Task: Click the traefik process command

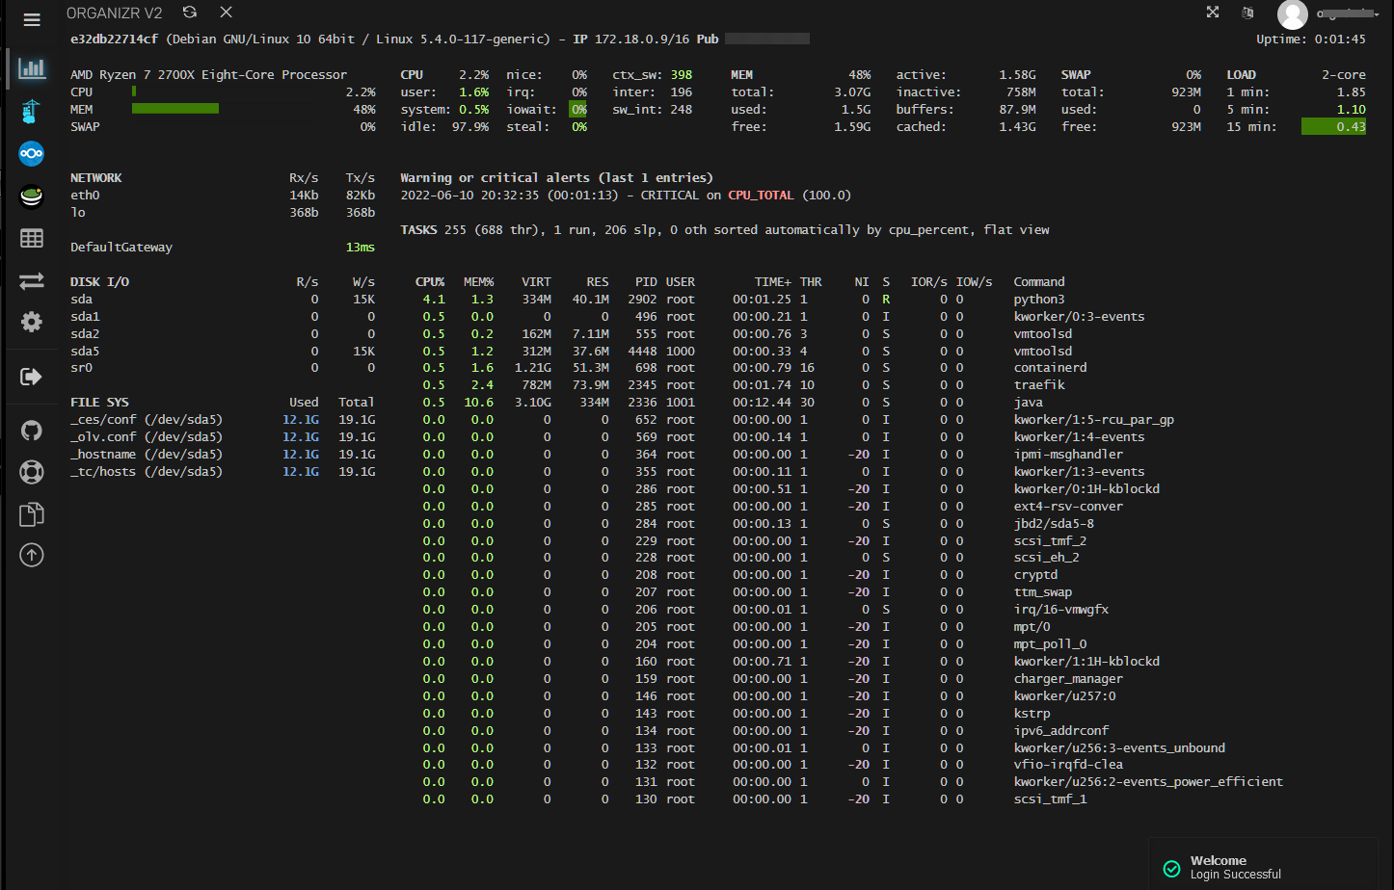Action: (x=1039, y=385)
